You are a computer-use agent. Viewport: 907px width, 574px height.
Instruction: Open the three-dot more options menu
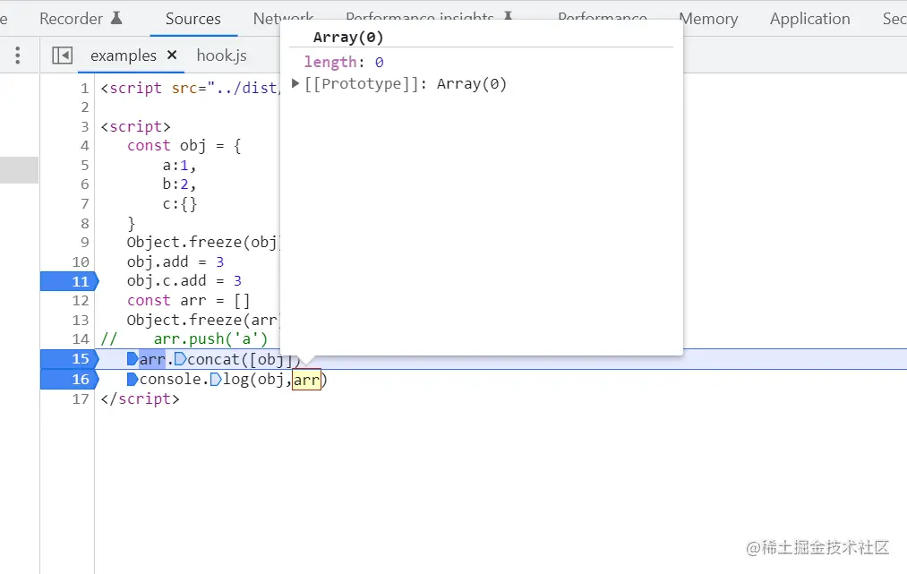click(x=18, y=56)
